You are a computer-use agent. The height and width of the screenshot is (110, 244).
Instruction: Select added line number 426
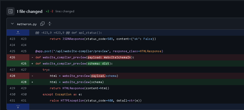click(x=24, y=63)
